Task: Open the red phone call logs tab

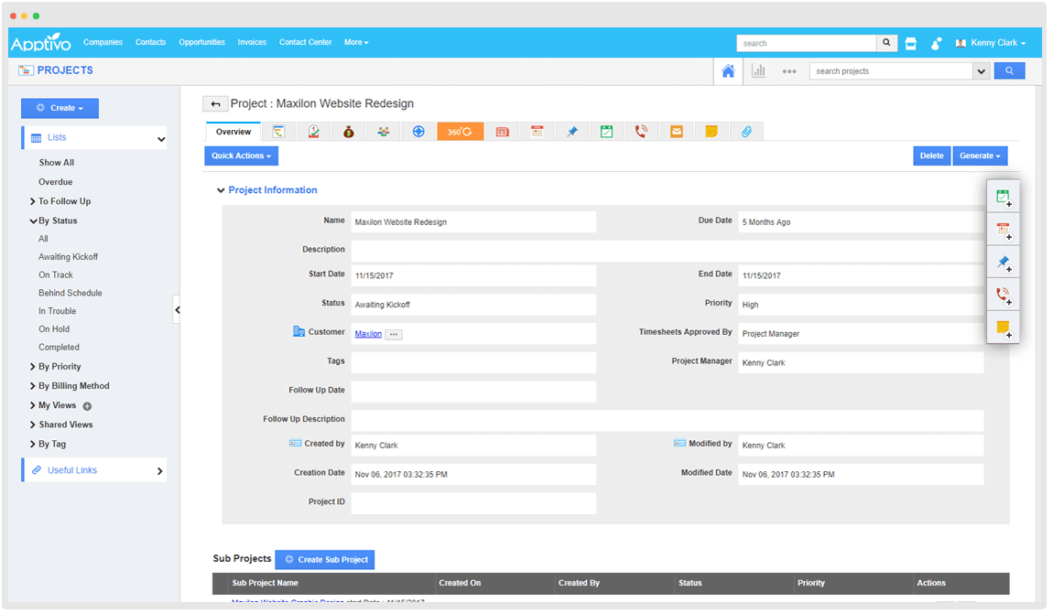Action: point(641,132)
